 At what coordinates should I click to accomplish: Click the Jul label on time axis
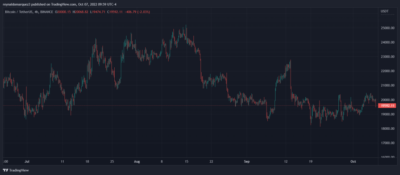click(27, 162)
